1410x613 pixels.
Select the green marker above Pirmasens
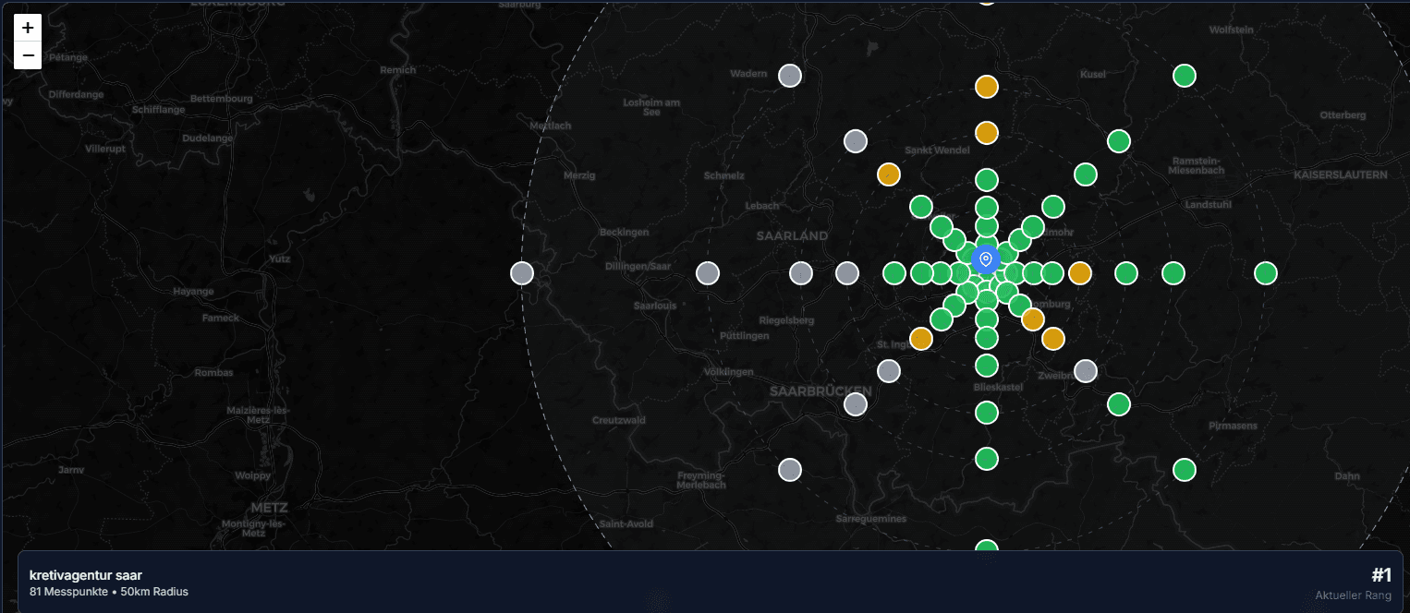[x=1119, y=404]
